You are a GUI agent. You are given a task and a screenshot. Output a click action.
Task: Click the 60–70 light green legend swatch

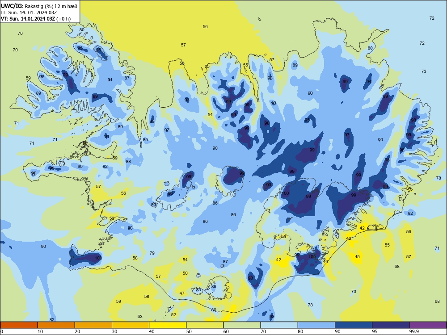242,325
